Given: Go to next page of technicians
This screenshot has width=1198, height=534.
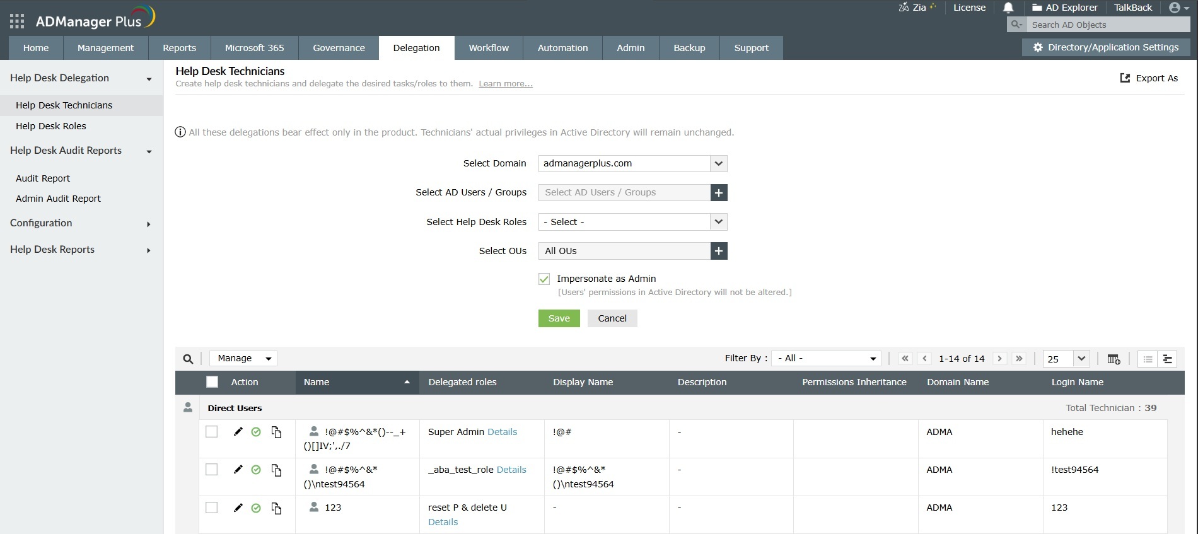Looking at the screenshot, I should click(999, 358).
